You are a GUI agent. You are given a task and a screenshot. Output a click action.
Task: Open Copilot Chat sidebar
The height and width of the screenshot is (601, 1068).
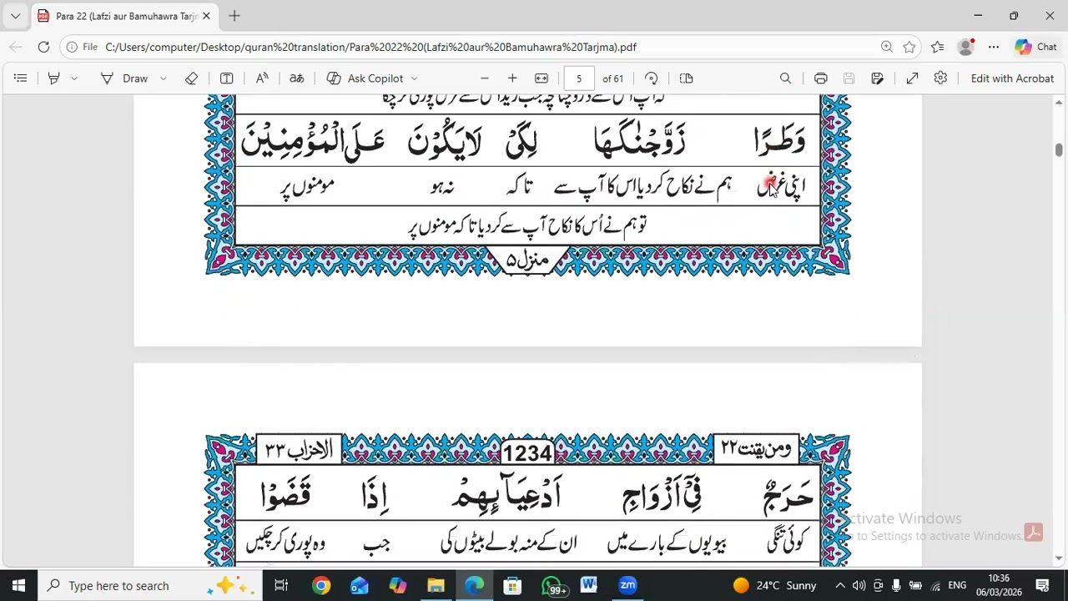(x=1035, y=48)
